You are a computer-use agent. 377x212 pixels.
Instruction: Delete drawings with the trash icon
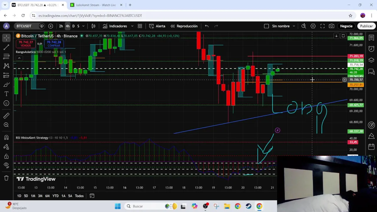pyautogui.click(x=6, y=178)
